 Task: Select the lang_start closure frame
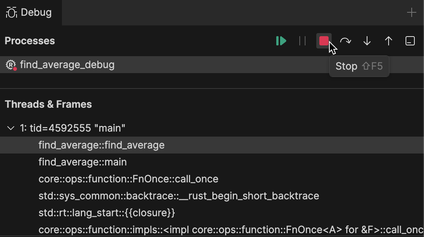click(107, 213)
